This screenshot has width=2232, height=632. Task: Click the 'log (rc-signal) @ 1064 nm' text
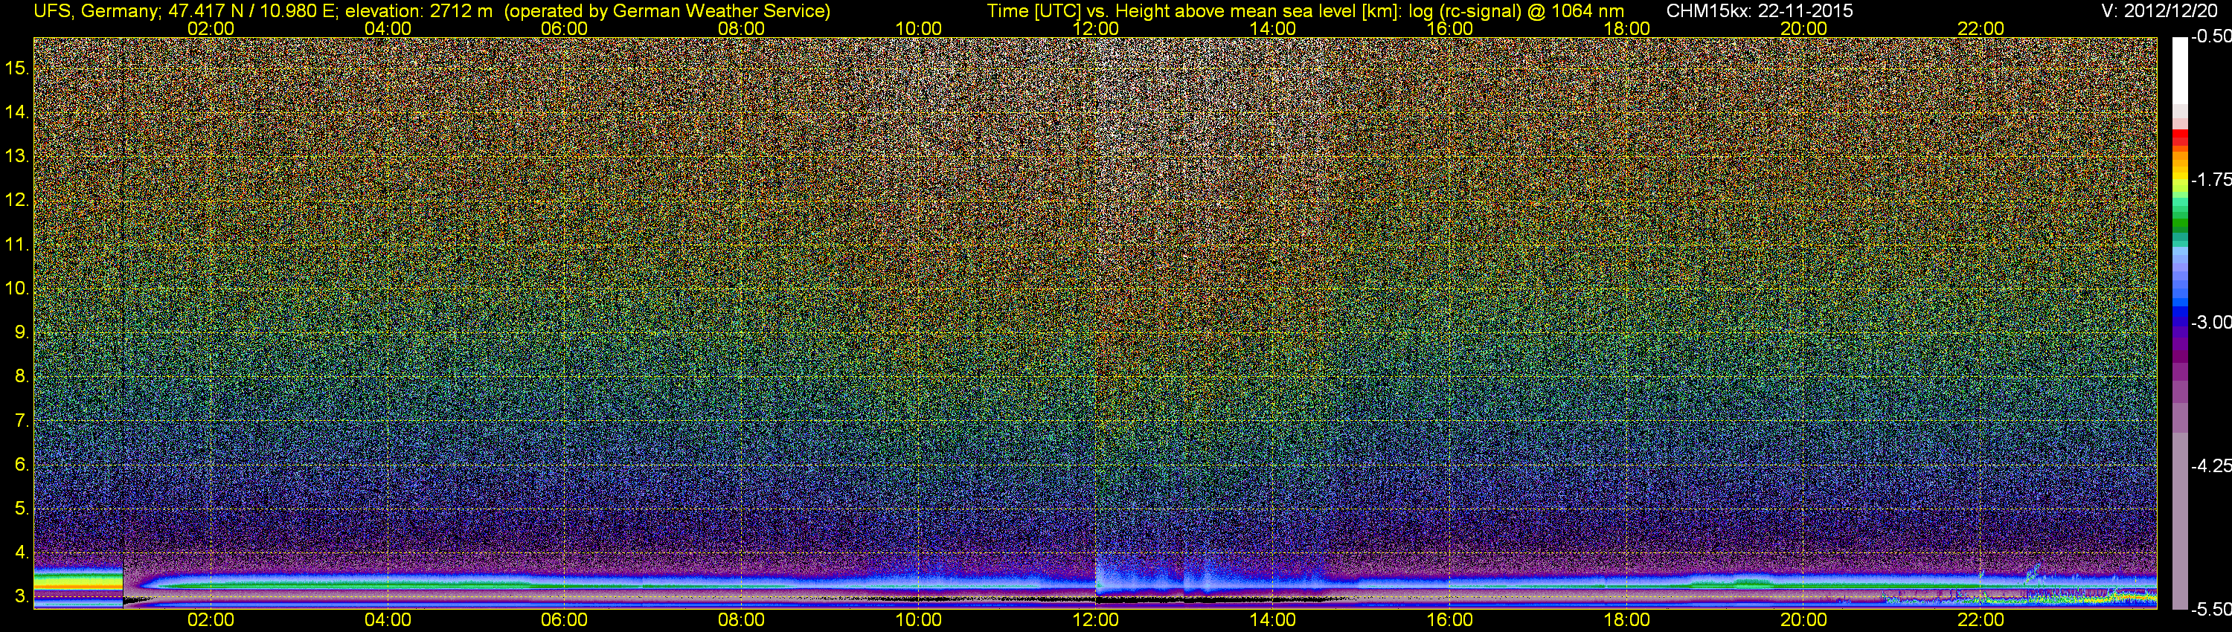[x=1516, y=11]
